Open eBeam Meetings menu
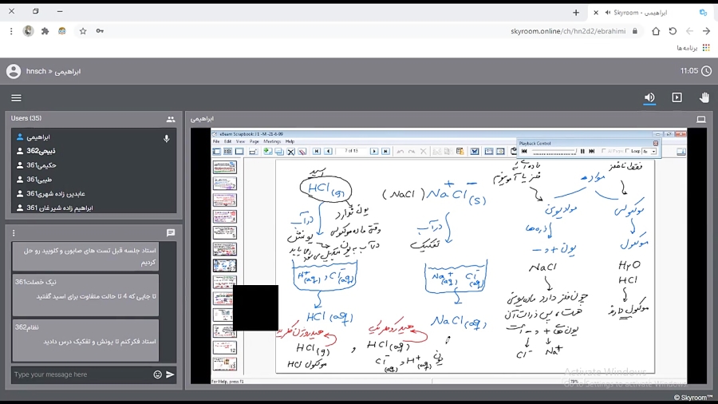This screenshot has height=404, width=718. (272, 141)
